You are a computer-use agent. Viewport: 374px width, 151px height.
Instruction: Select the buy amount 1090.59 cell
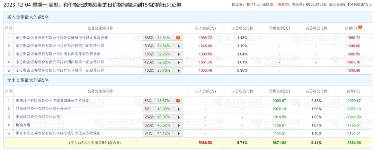(205, 54)
